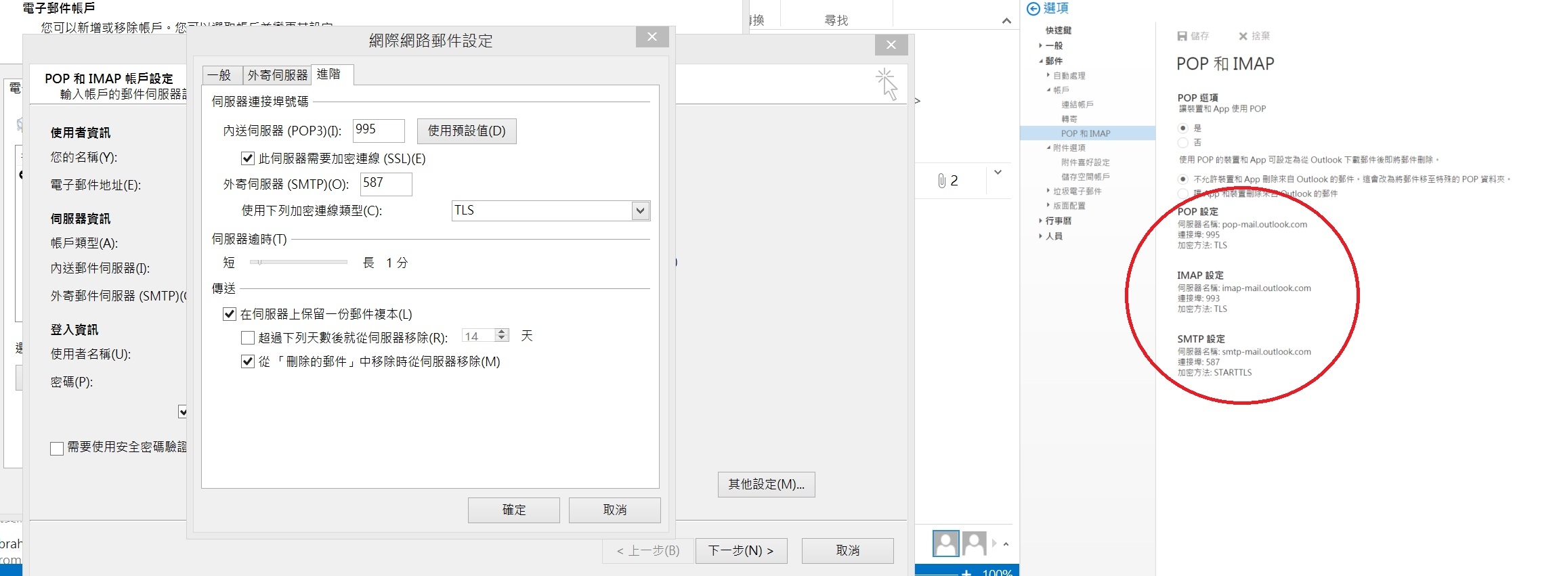The height and width of the screenshot is (576, 1557).
Task: Click the 儲存 save icon
Action: [x=1182, y=36]
